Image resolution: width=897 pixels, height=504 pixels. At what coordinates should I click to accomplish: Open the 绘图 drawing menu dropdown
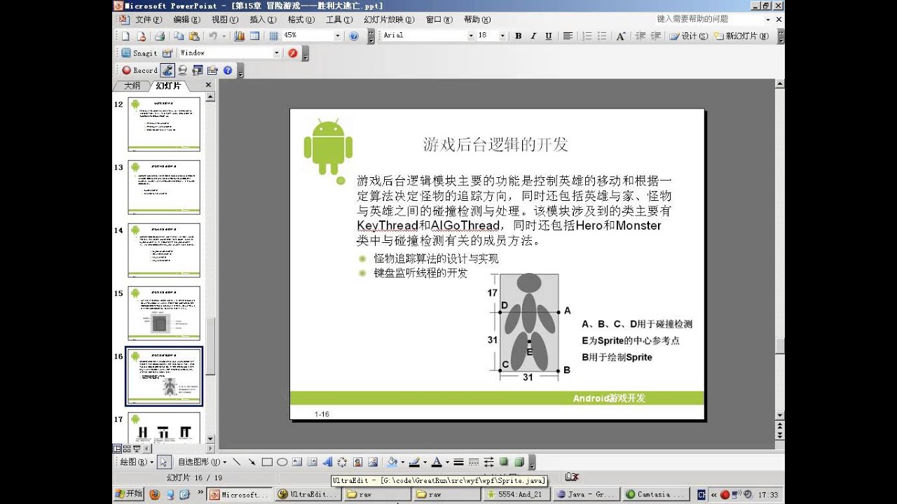point(137,462)
